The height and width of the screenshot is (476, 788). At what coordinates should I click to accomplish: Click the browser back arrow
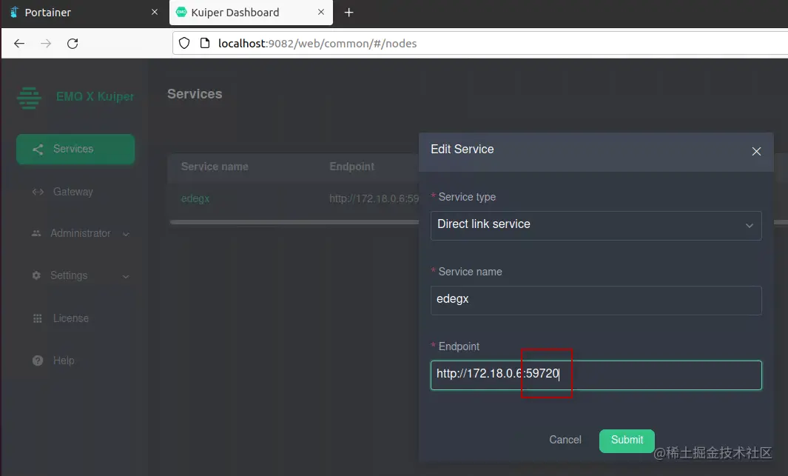(19, 44)
